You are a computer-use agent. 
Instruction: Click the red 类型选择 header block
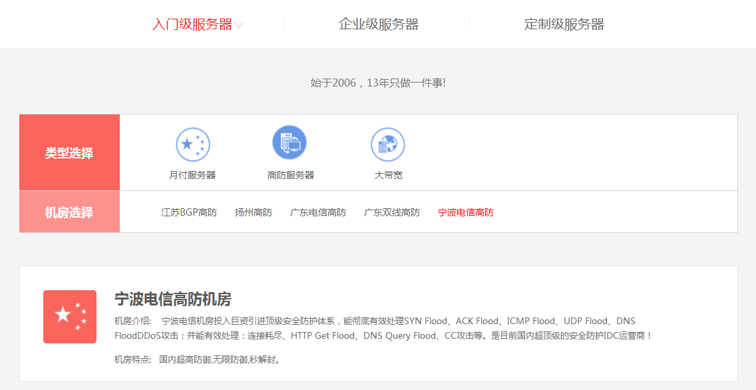(69, 153)
